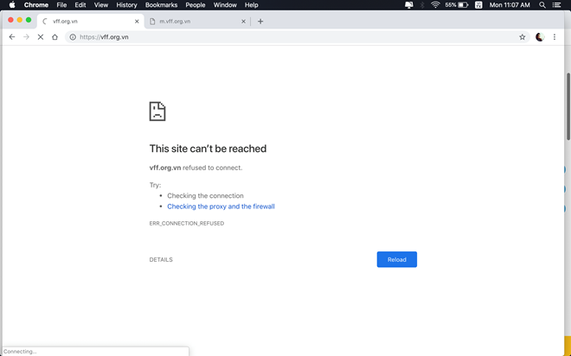
Task: Click the back navigation arrow
Action: 12,37
